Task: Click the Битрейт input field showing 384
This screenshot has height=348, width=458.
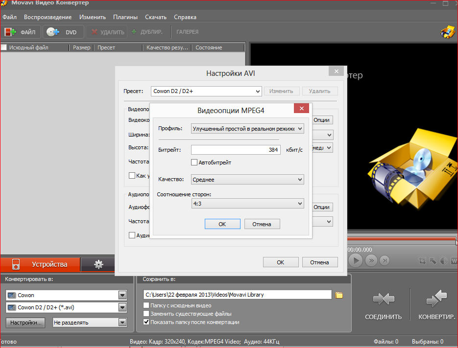Action: coord(236,150)
